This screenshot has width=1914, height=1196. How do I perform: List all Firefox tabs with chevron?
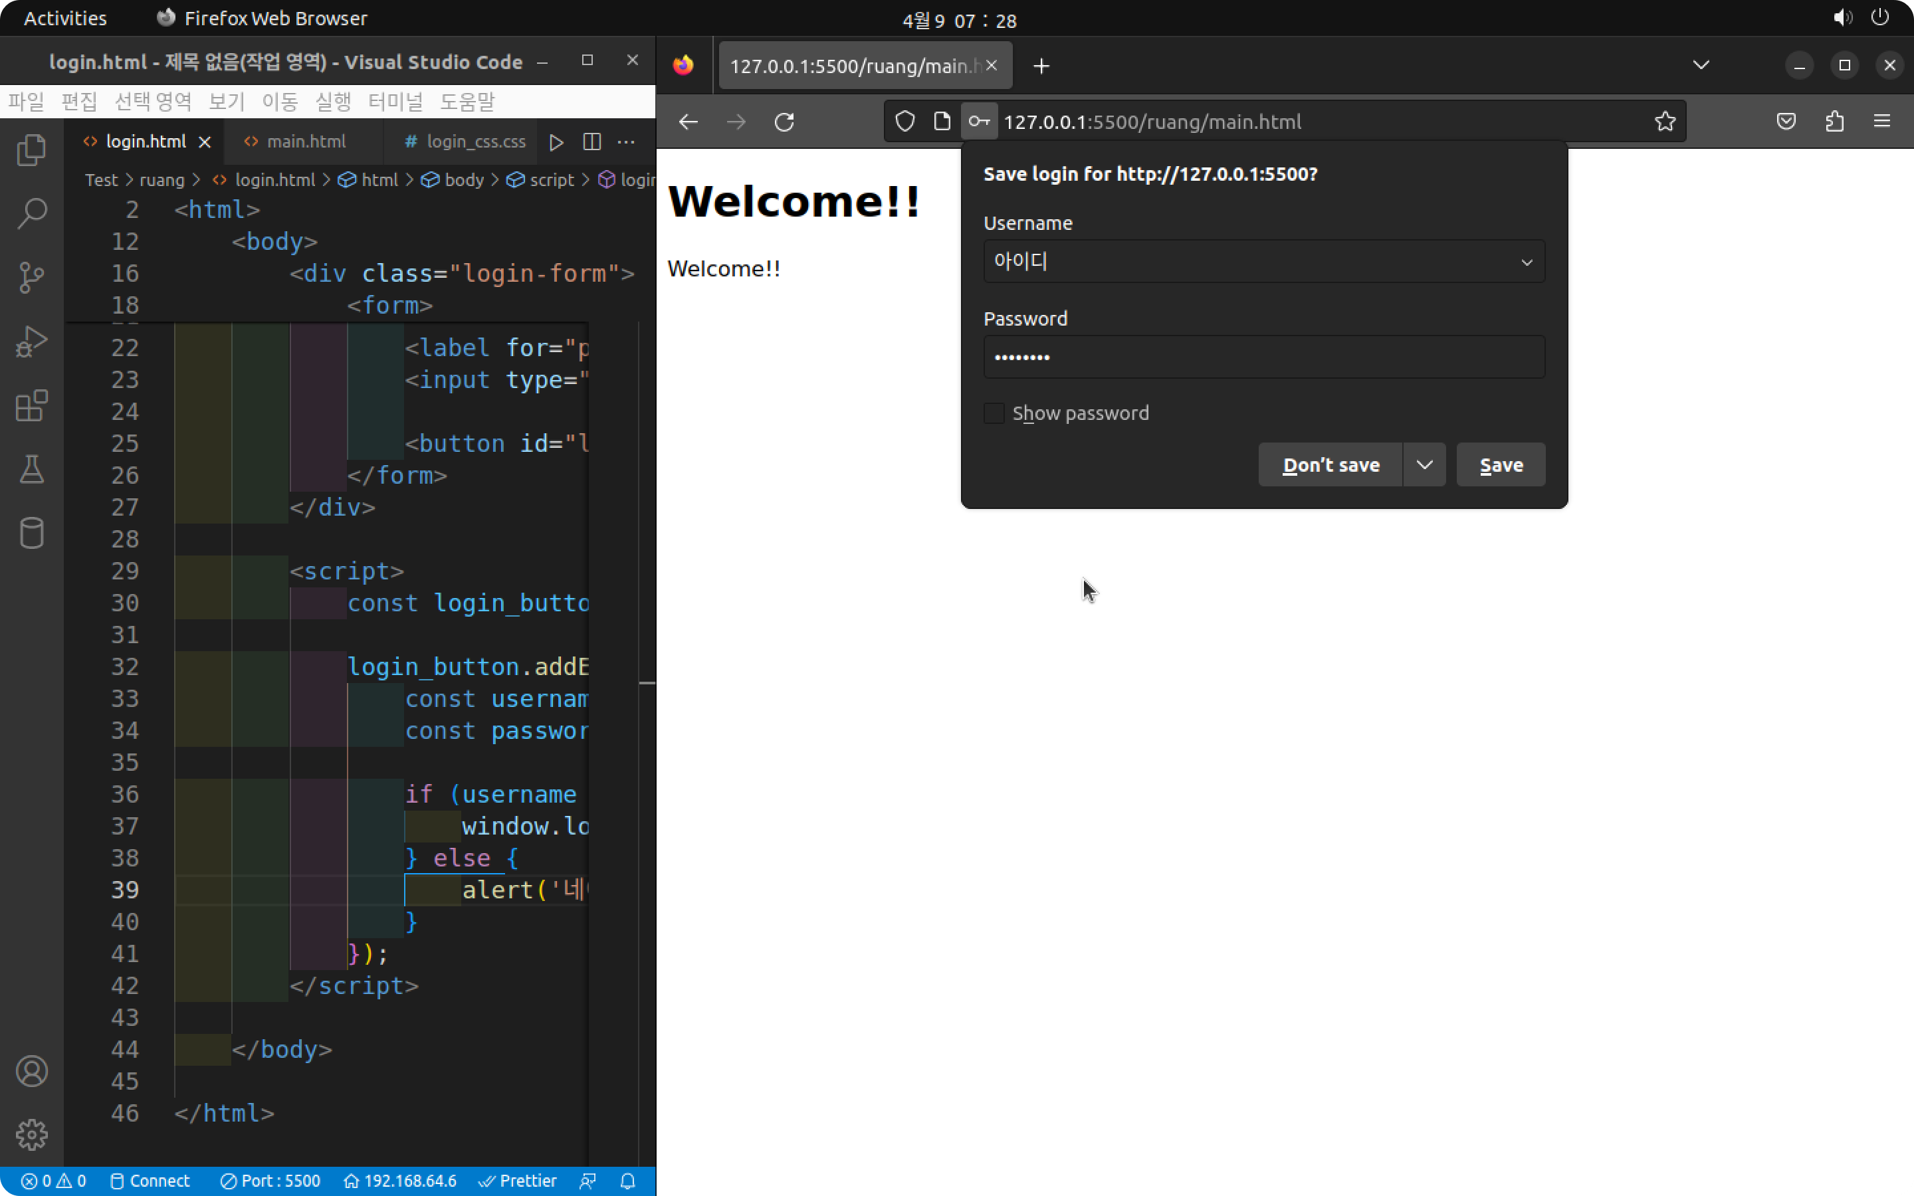coord(1701,65)
